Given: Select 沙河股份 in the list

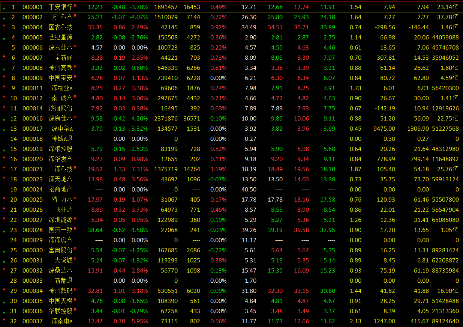Looking at the screenshot, I should (x=61, y=108).
